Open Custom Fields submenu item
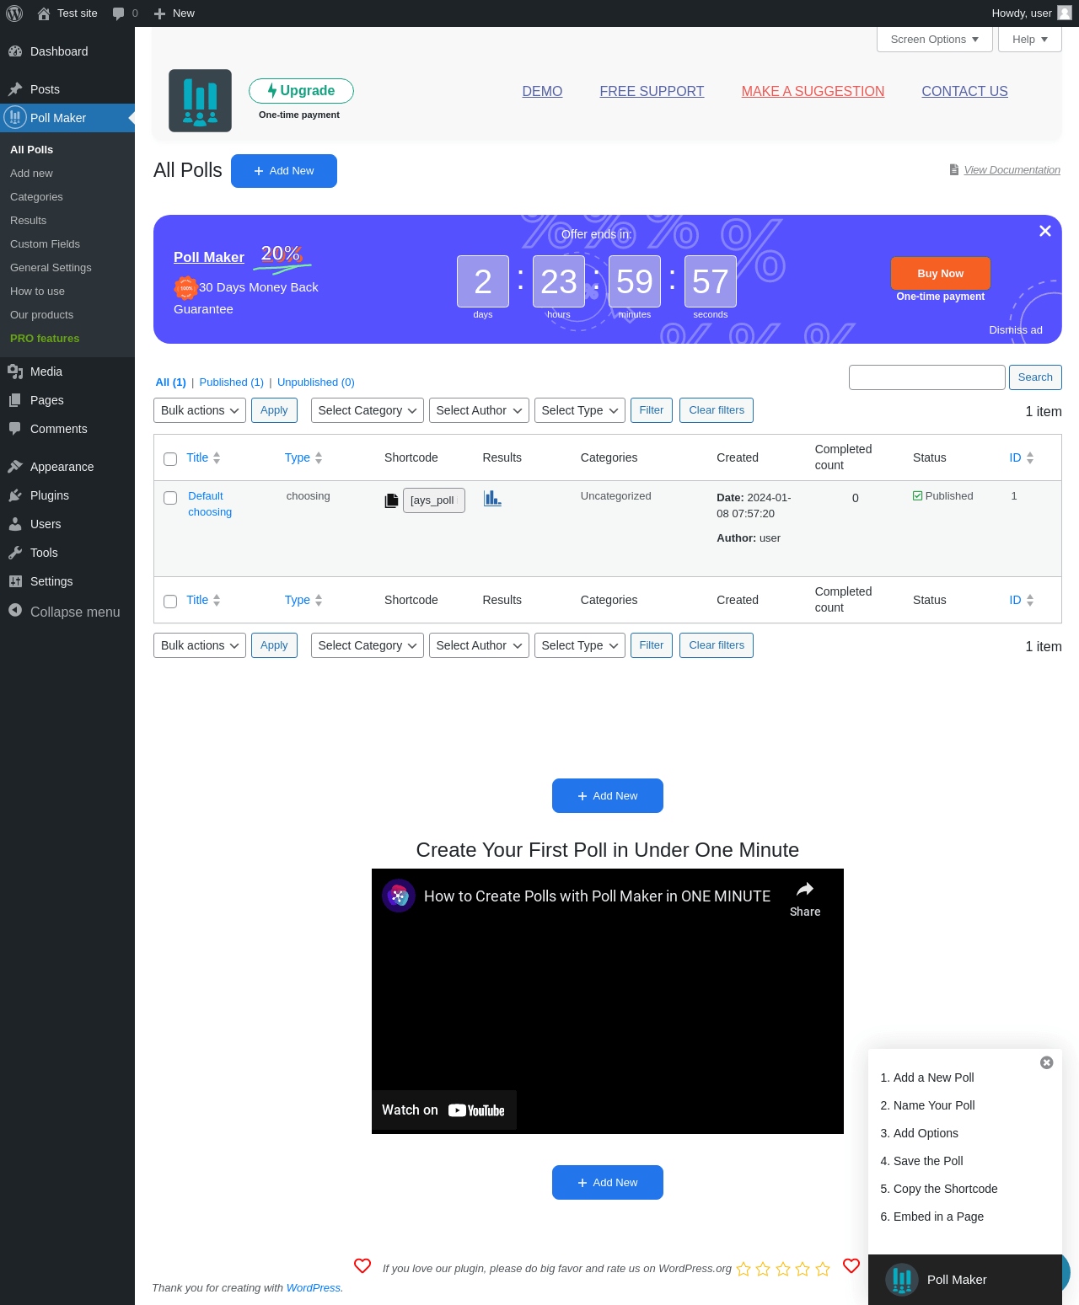Image resolution: width=1079 pixels, height=1305 pixels. point(45,243)
